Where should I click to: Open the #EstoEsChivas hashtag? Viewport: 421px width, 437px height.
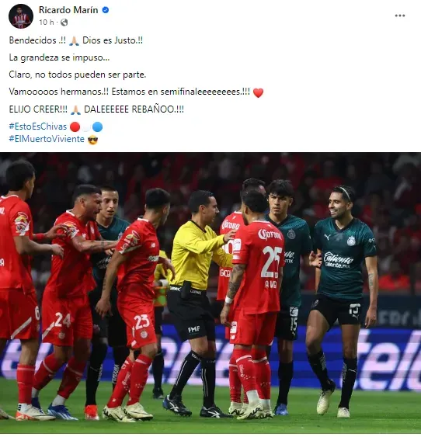click(x=38, y=127)
